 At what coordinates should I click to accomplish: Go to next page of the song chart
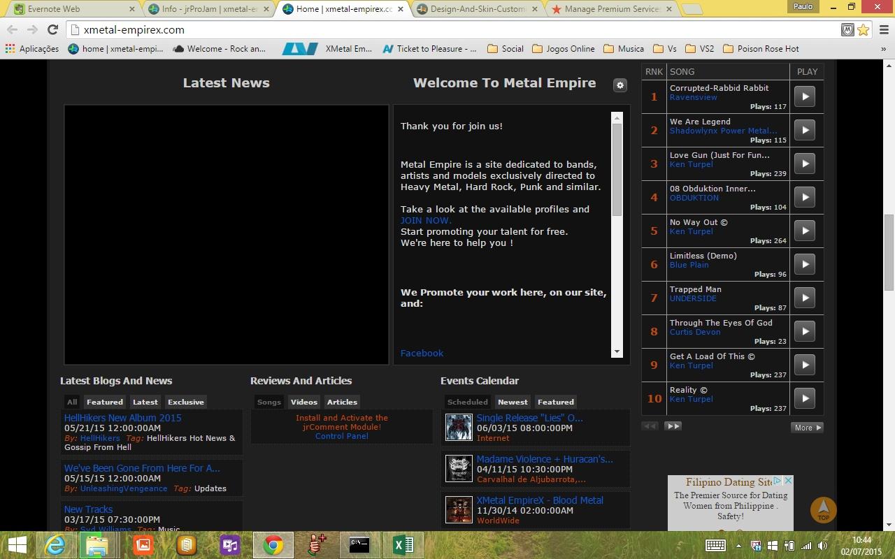pyautogui.click(x=673, y=426)
